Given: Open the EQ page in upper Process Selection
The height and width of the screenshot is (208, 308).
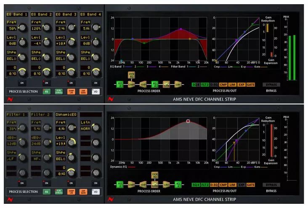Looking at the screenshot, I should (x=47, y=92).
